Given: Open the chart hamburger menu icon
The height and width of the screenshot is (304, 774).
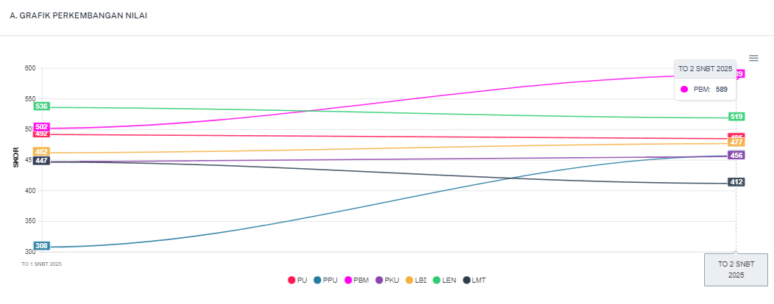Looking at the screenshot, I should click(753, 58).
